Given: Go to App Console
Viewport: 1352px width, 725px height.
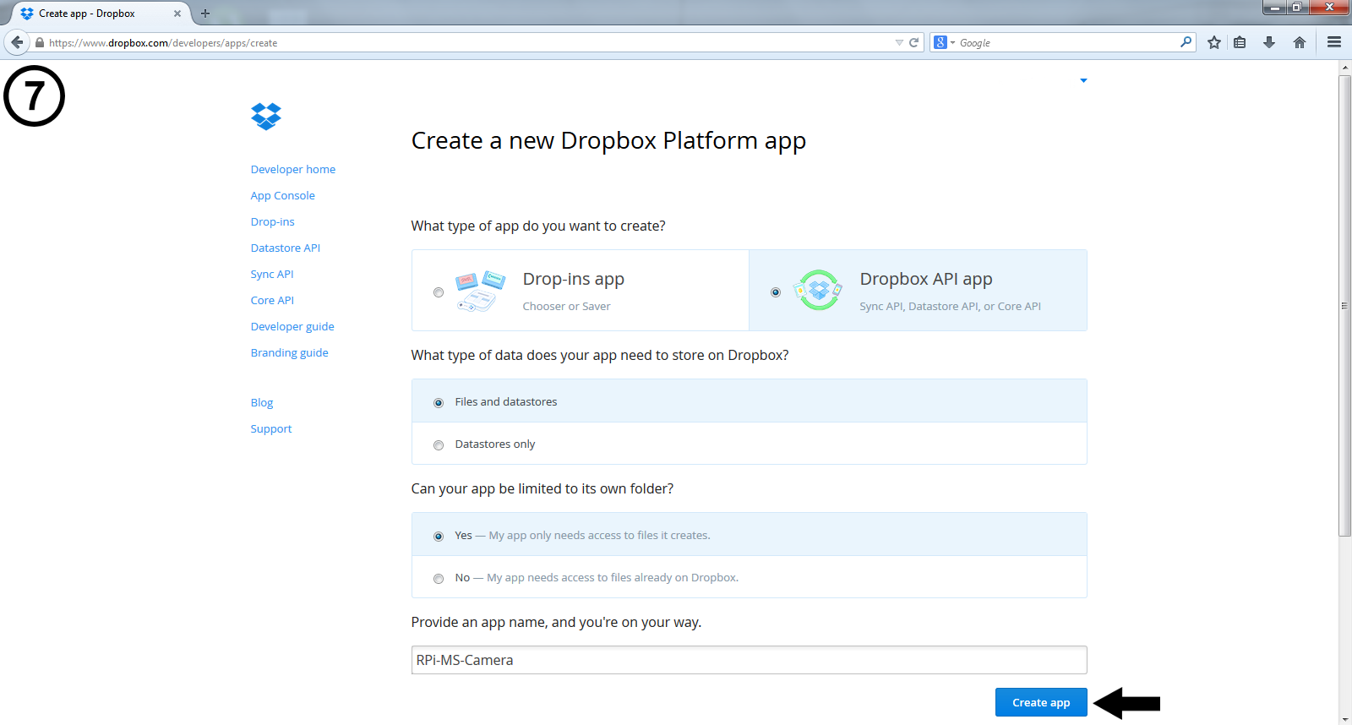Looking at the screenshot, I should (282, 195).
